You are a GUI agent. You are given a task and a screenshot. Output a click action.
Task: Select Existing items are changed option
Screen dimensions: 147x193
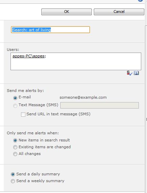coord(15,147)
